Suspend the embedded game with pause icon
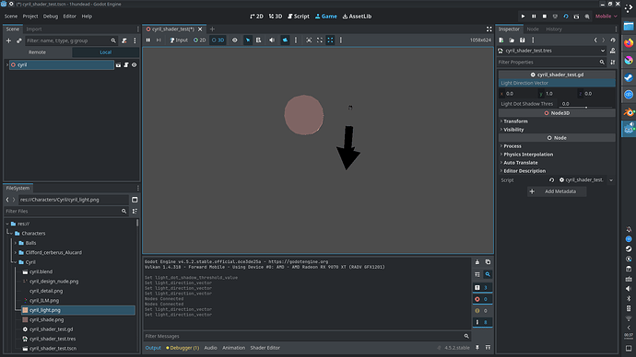636x357 pixels. click(148, 40)
